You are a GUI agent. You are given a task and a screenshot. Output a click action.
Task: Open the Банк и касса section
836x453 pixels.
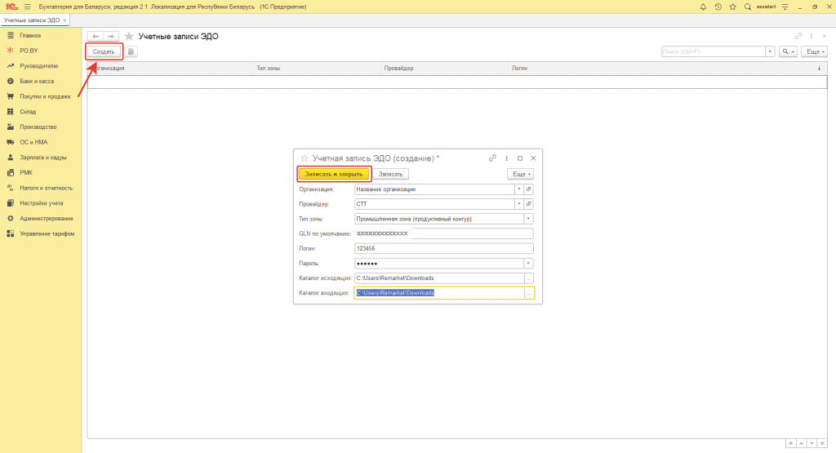coord(37,82)
